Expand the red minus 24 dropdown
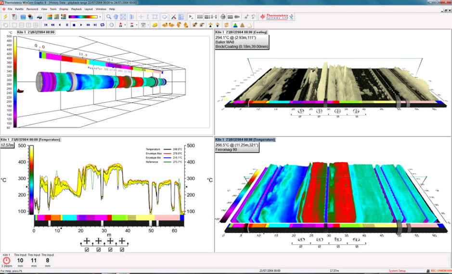This screenshot has width=452, height=274. (x=136, y=25)
